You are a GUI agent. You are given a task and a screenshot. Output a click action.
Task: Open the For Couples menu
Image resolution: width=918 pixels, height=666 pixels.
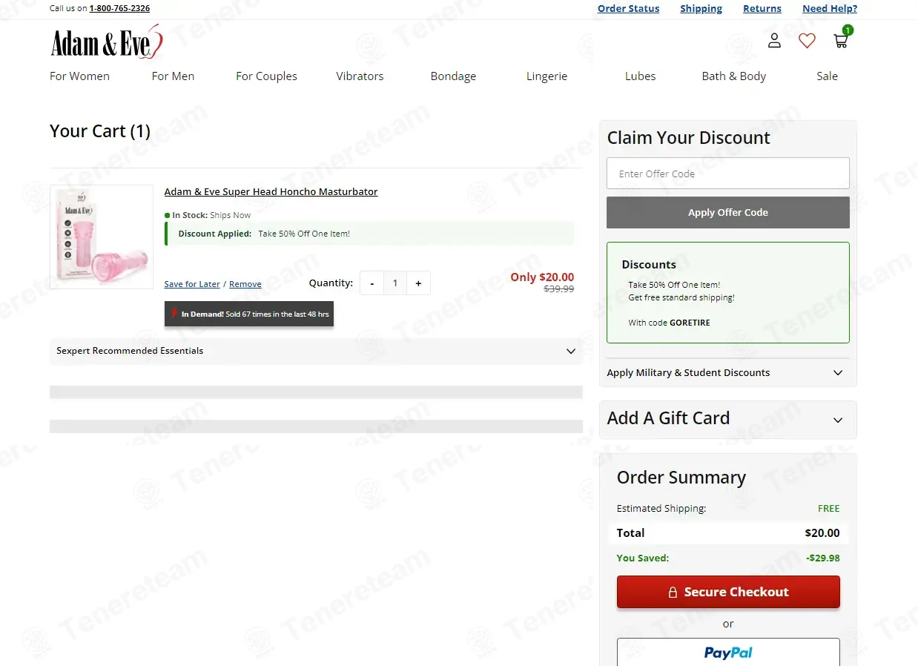point(266,76)
